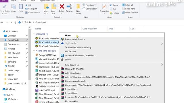184x103 pixels.
Task: Sort by the Type column header
Action: click(x=111, y=29)
